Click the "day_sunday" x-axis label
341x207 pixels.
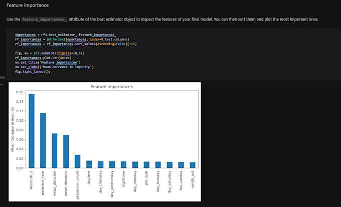pyautogui.click(x=181, y=180)
